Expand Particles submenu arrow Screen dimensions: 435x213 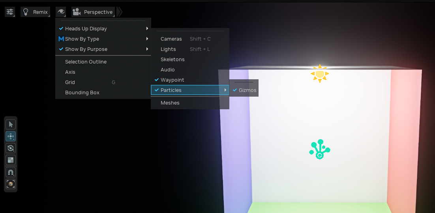pos(225,90)
